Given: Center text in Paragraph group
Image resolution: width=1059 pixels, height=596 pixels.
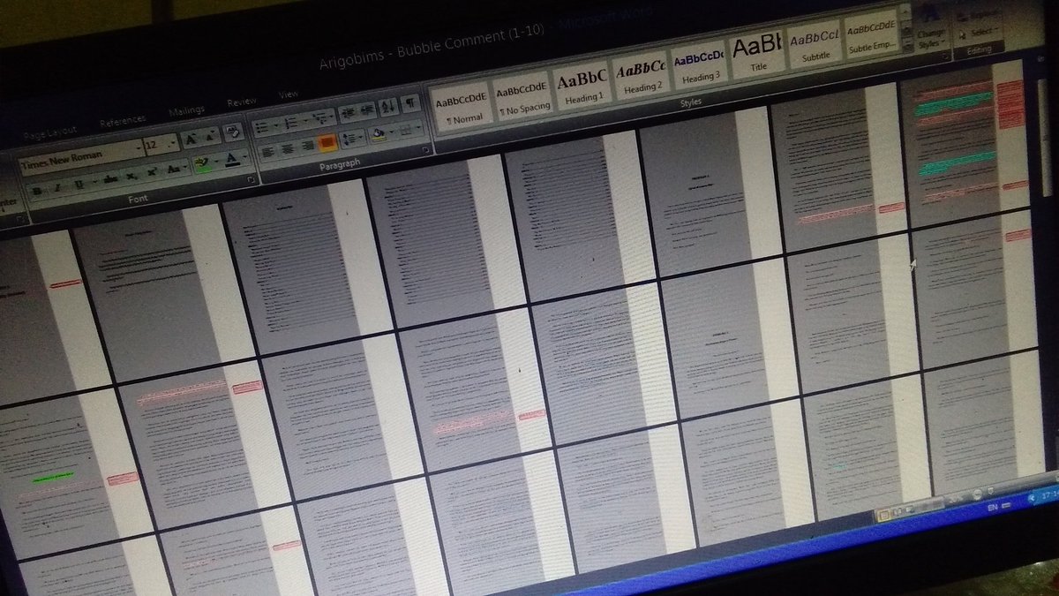Looking at the screenshot, I should coord(288,148).
